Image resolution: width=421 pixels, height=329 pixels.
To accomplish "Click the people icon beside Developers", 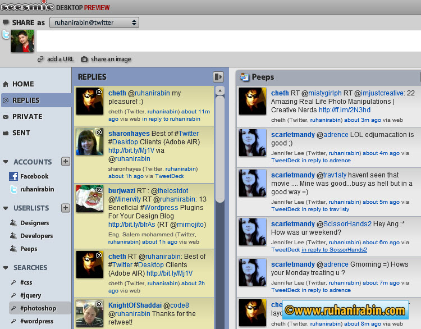I will (13, 236).
